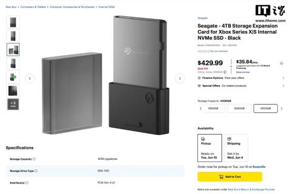Click the Storage Capacity spec info icon
290x194 pixels.
point(34,159)
